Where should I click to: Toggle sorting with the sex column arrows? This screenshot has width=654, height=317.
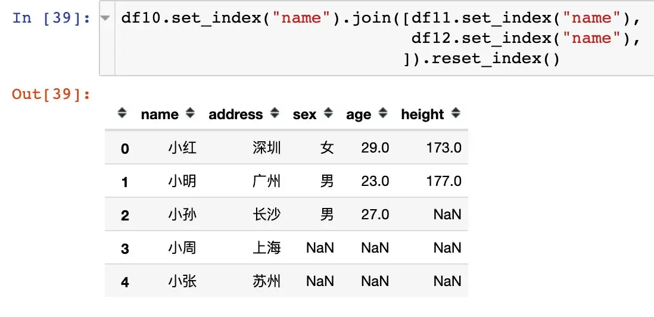click(x=328, y=113)
